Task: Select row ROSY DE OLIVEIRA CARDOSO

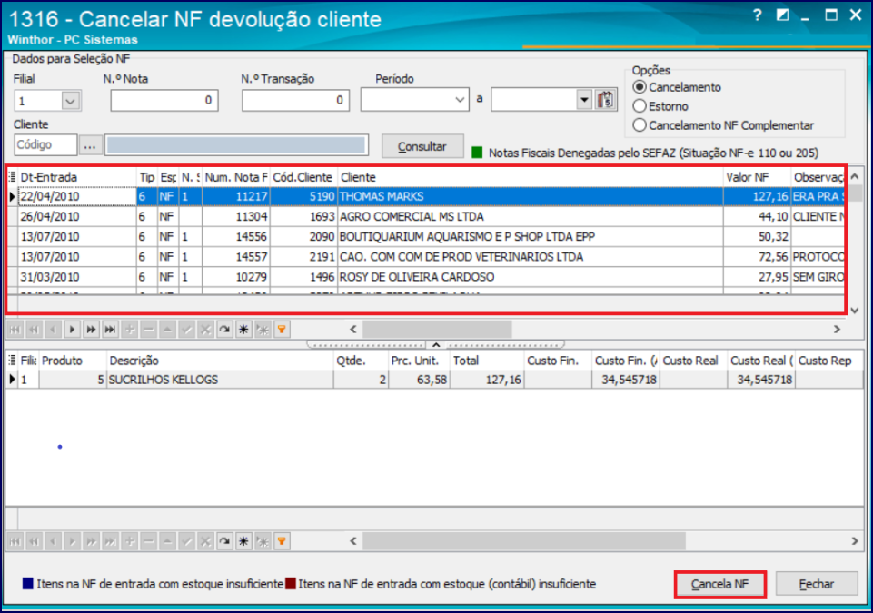Action: point(428,277)
